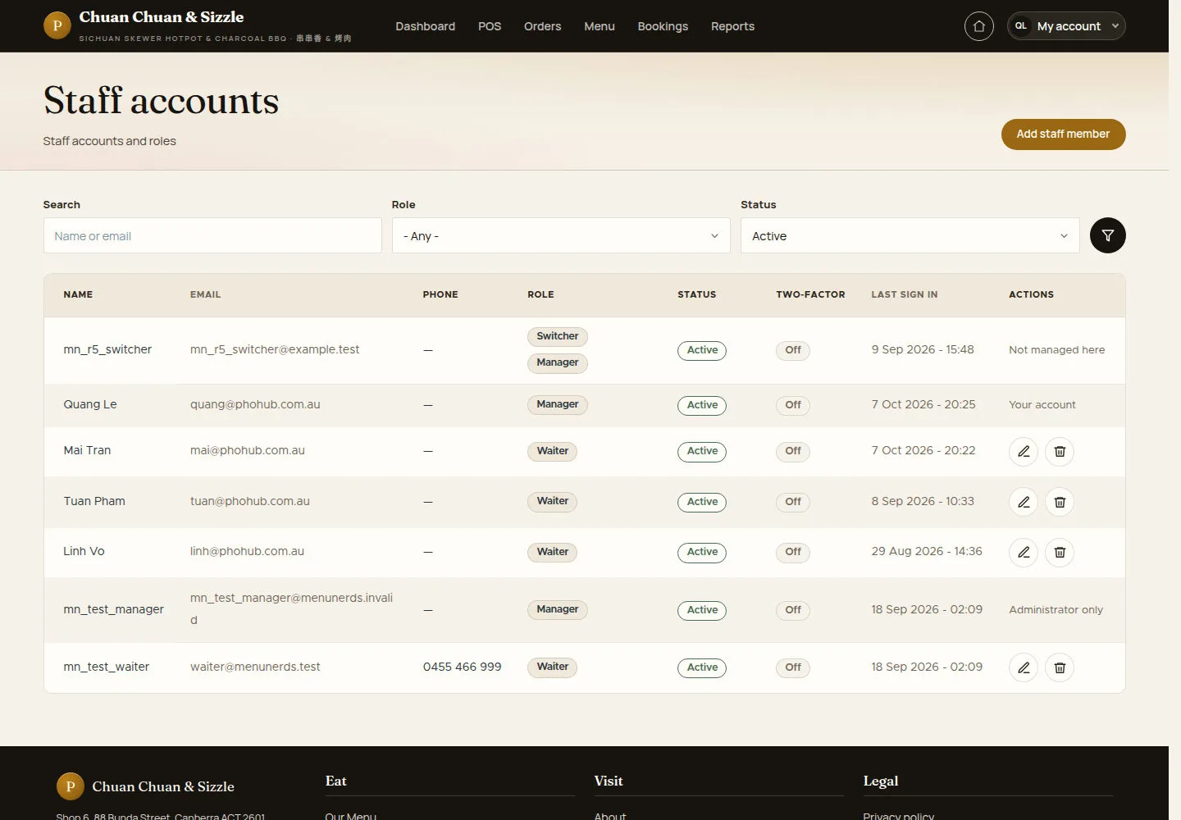Screen dimensions: 1181x820
Task: Click the Add staff member button
Action: coord(1063,134)
